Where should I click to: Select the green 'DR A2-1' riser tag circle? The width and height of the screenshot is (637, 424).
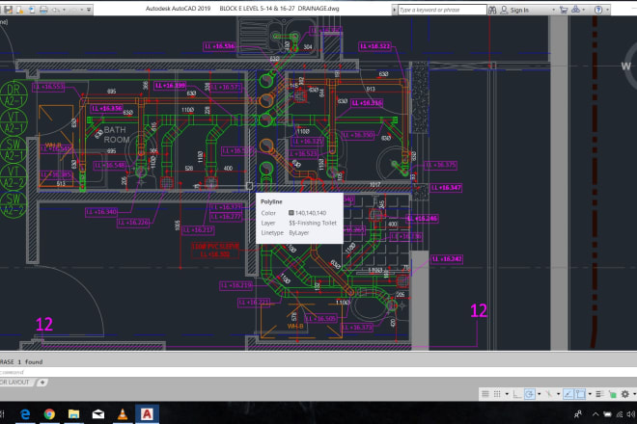tap(14, 95)
